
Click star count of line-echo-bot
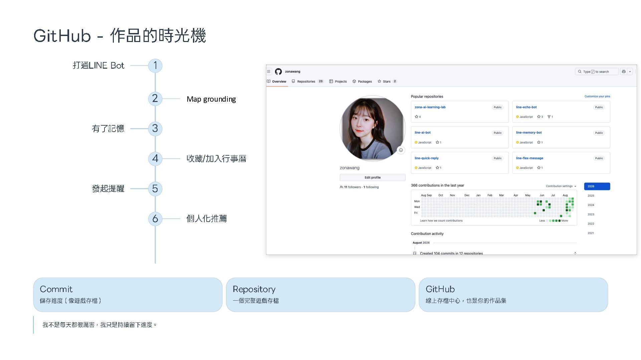tap(540, 117)
